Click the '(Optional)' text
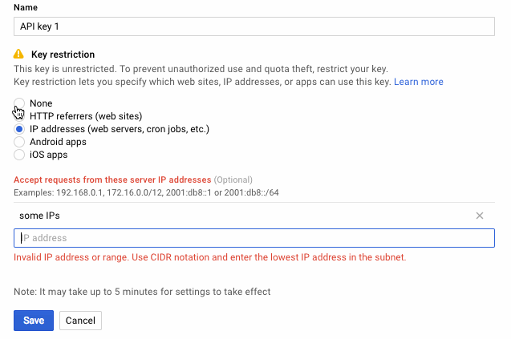511x339 pixels. pyautogui.click(x=233, y=180)
